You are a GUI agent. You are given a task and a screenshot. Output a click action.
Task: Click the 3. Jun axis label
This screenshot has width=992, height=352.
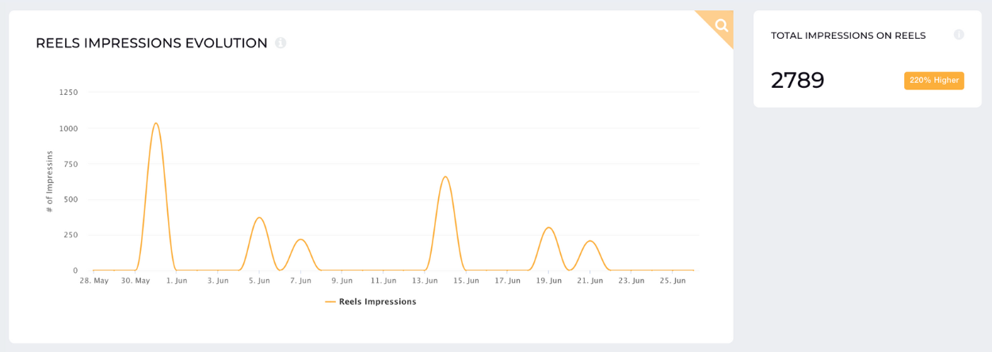point(218,281)
